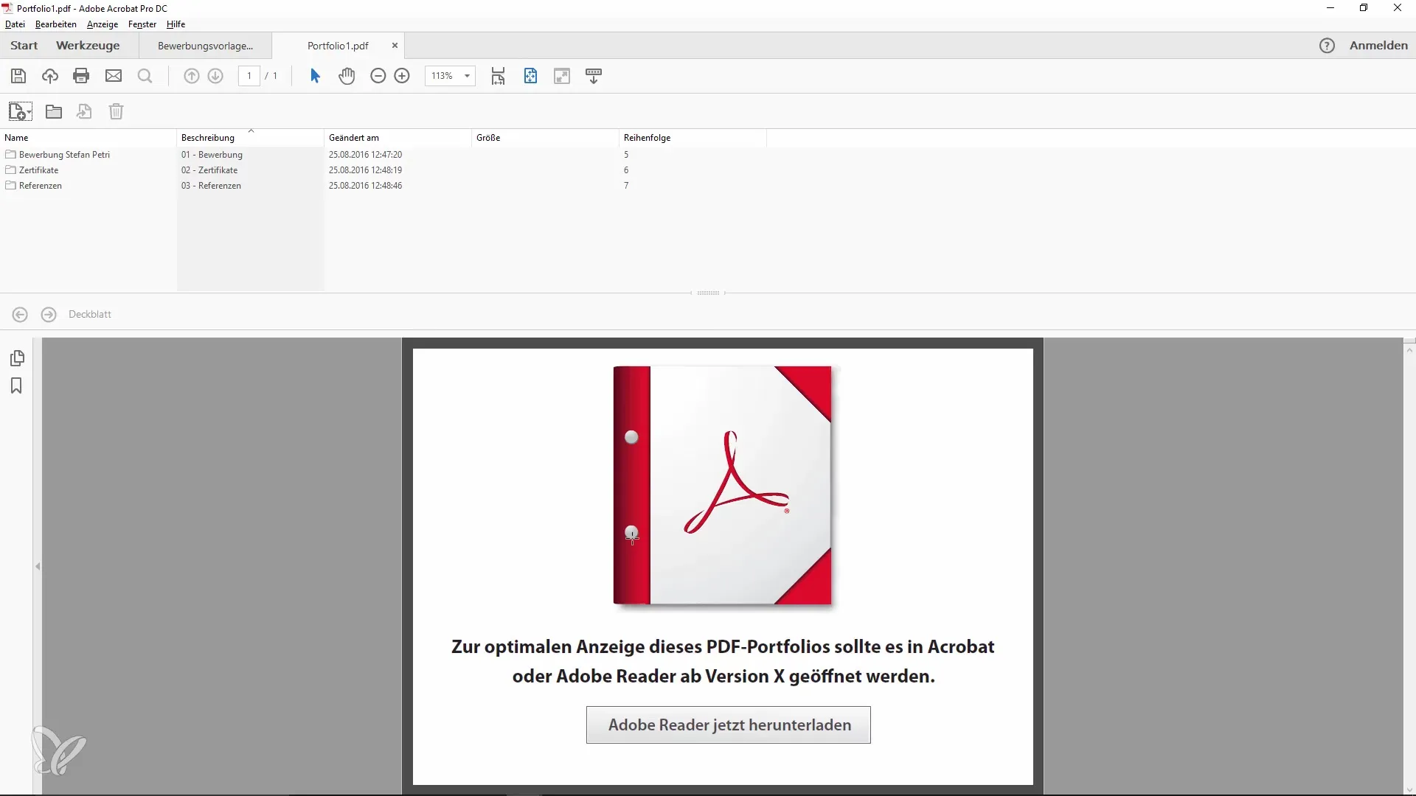Click the delete trash icon
This screenshot has width=1416, height=796.
pos(116,111)
